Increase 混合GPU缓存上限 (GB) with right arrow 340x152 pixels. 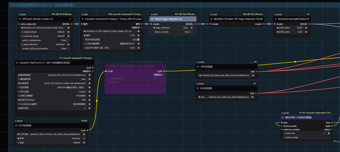[x=138, y=48]
